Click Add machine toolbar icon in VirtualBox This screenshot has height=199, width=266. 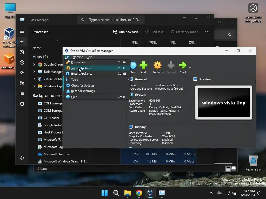[143, 67]
